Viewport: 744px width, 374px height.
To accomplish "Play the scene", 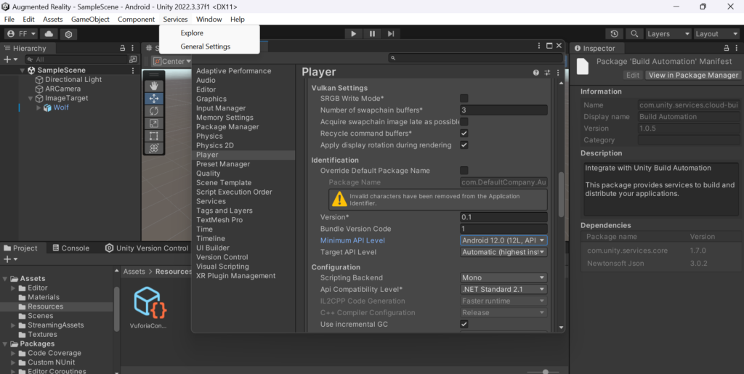I will 354,33.
